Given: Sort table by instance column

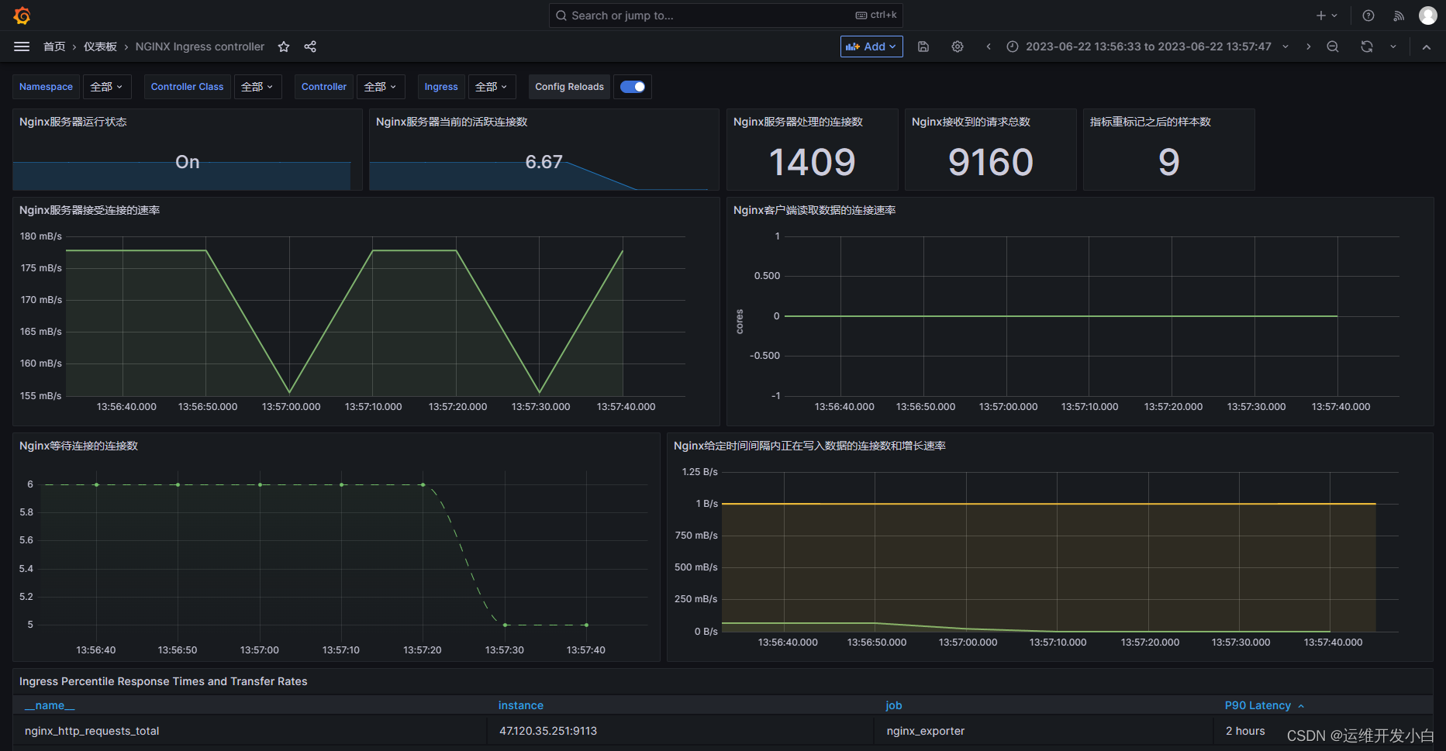Looking at the screenshot, I should (521, 705).
